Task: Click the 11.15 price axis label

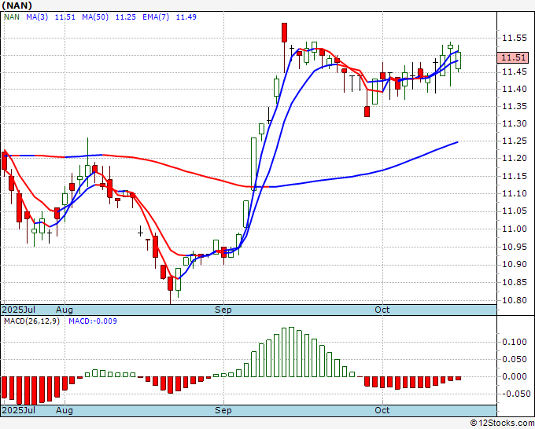Action: click(515, 176)
